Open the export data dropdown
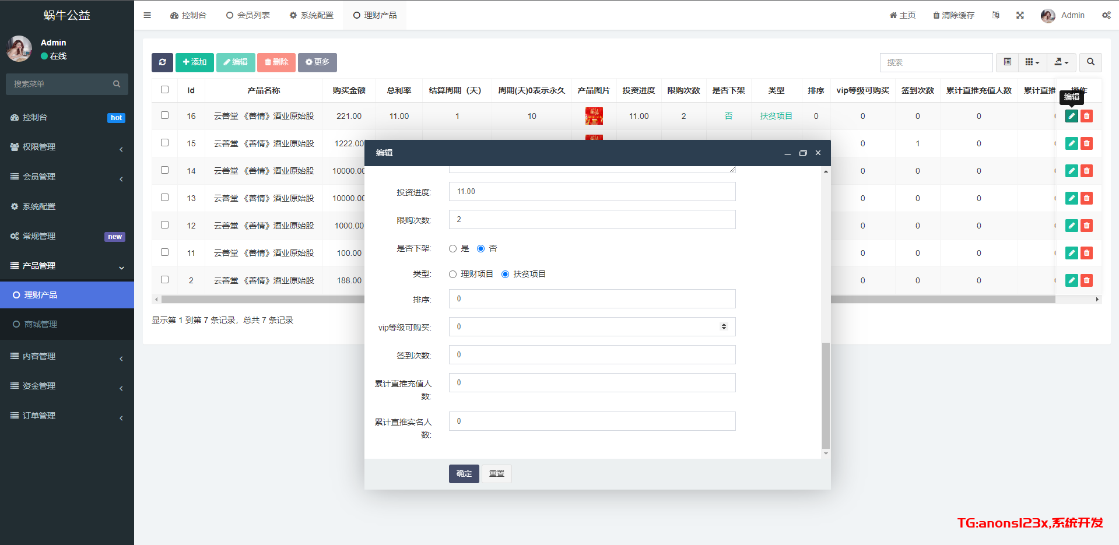The height and width of the screenshot is (545, 1119). [x=1061, y=62]
